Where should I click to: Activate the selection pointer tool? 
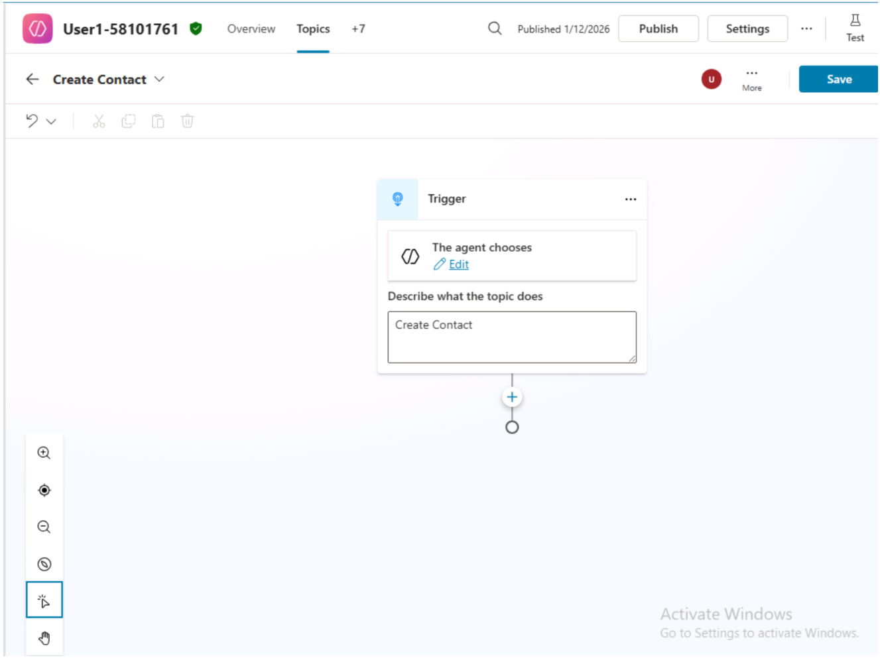coord(44,601)
